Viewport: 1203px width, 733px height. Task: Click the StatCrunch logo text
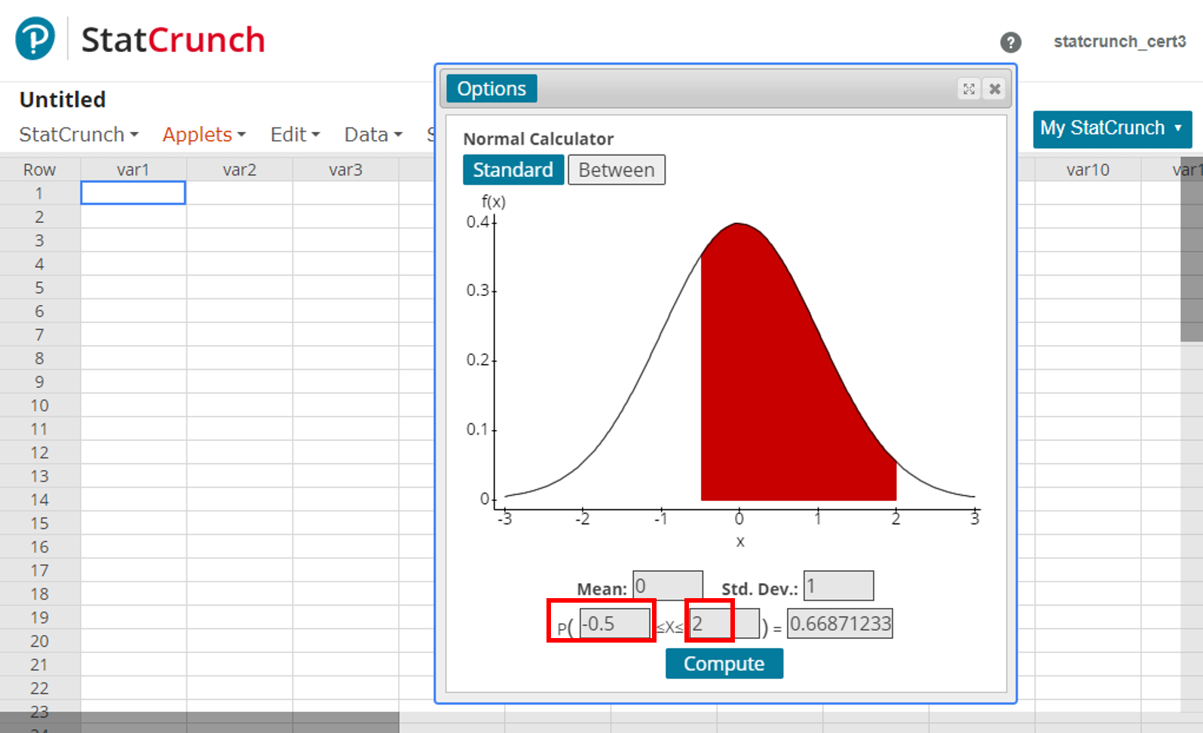click(x=173, y=40)
